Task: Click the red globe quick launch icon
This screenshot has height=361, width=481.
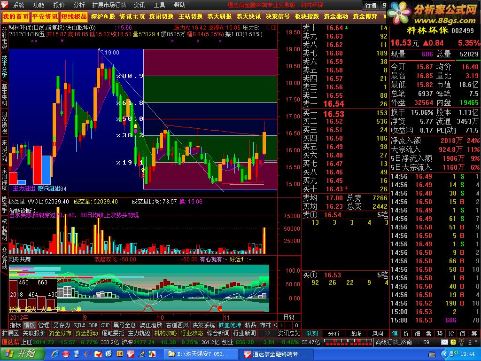Action: [x=66, y=354]
